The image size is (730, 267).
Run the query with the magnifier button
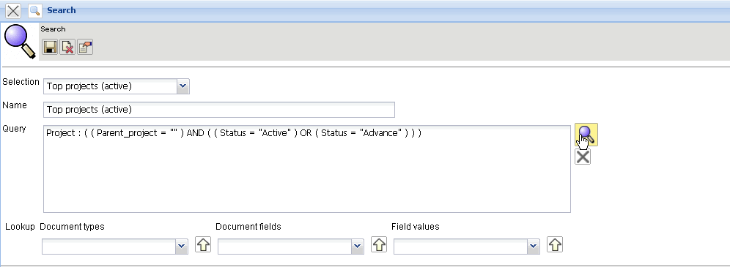pyautogui.click(x=586, y=135)
